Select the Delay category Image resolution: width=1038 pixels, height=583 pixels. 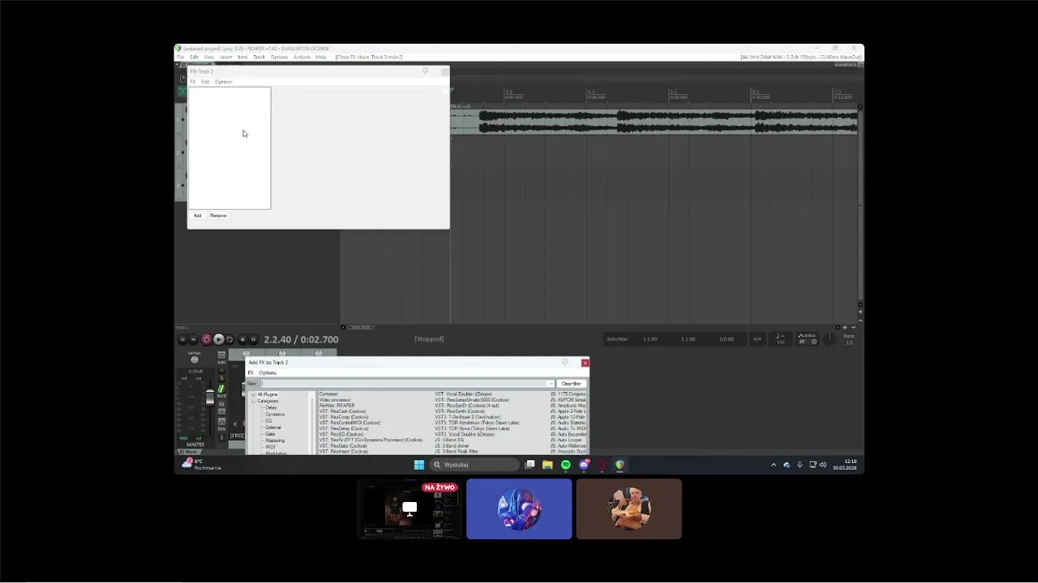coord(271,407)
